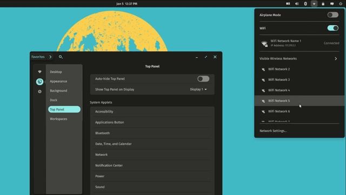Viewport: 346px width, 195px height.
Task: Select the connected WiFi Network Name 1 entry
Action: (300, 43)
